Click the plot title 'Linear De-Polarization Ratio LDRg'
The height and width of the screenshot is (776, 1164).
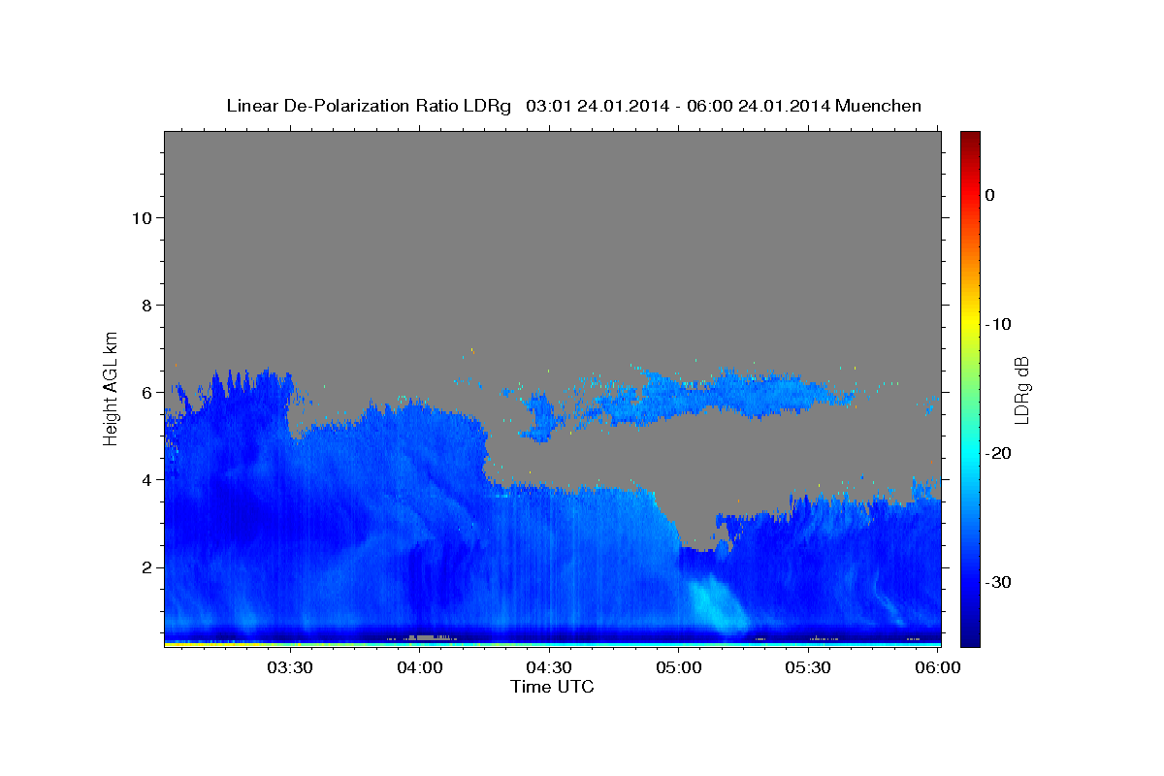368,106
